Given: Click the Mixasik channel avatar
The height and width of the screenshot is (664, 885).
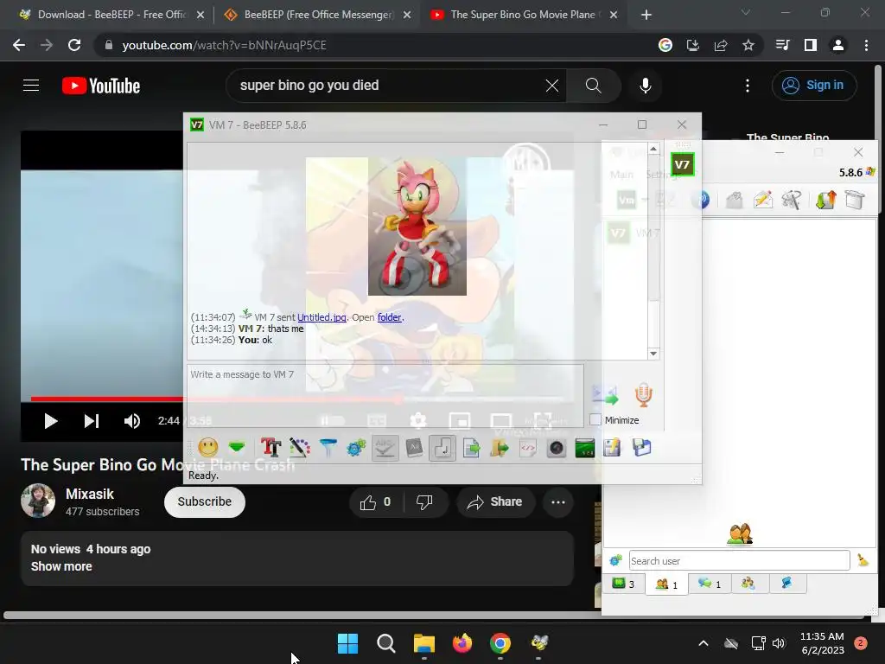Looking at the screenshot, I should point(38,501).
